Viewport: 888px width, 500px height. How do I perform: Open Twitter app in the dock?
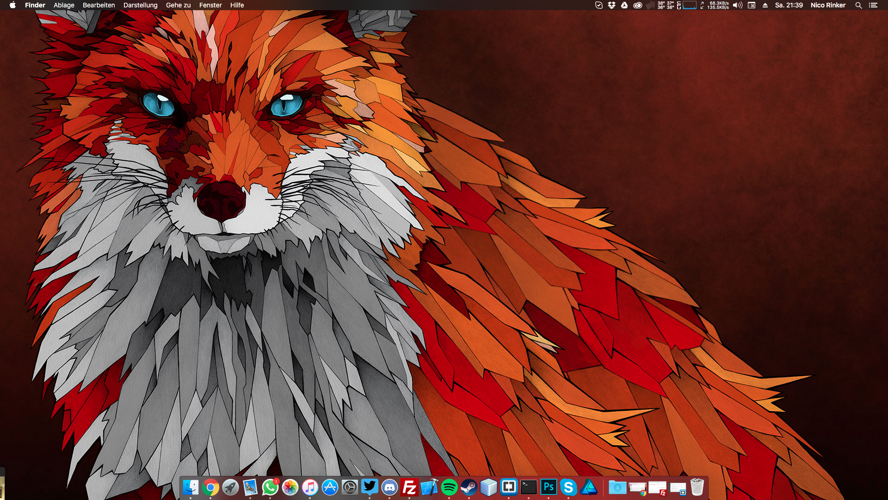370,487
